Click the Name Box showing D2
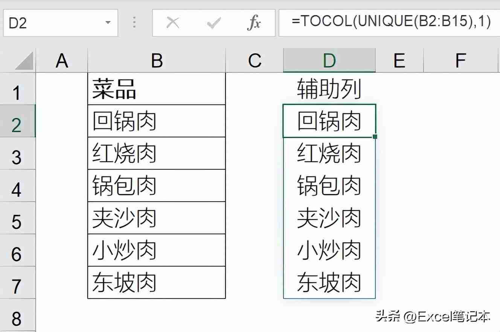 click(60, 23)
